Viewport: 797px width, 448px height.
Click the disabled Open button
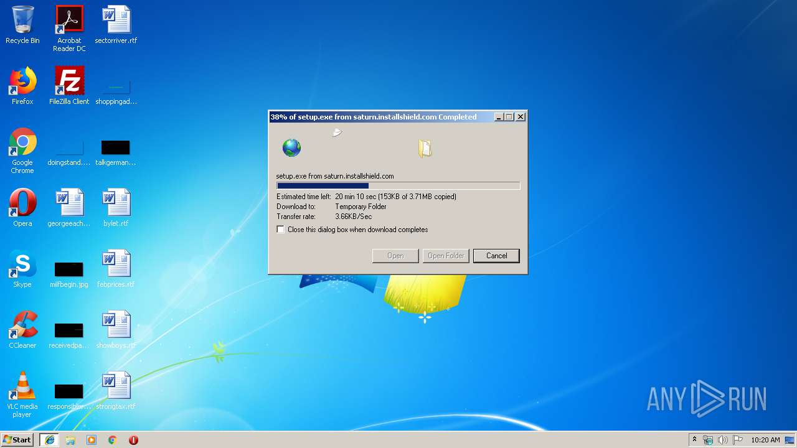click(x=395, y=256)
